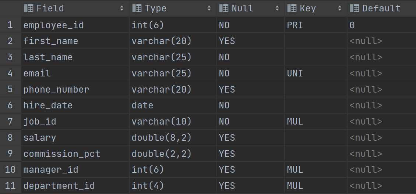Select the employee_id field cell
This screenshot has width=416, height=194.
click(75, 25)
